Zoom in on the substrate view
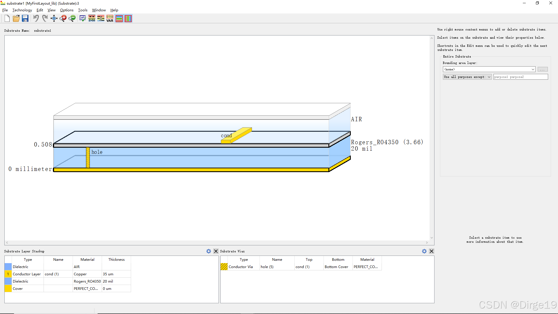The image size is (558, 314). point(63,18)
